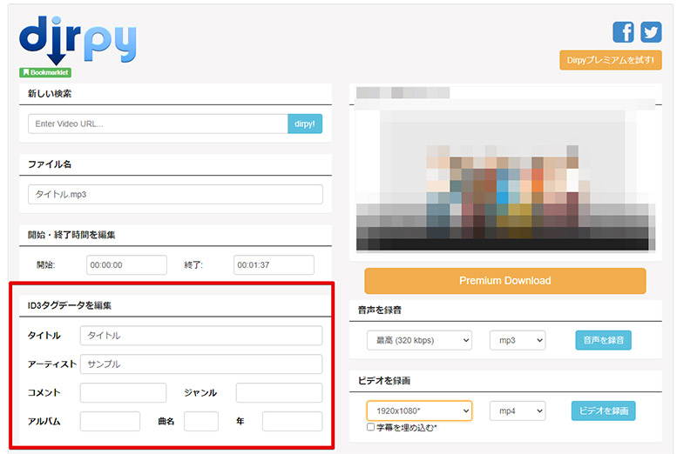Image resolution: width=697 pixels, height=454 pixels.
Task: Click the ビデオを録画 button
Action: (603, 411)
